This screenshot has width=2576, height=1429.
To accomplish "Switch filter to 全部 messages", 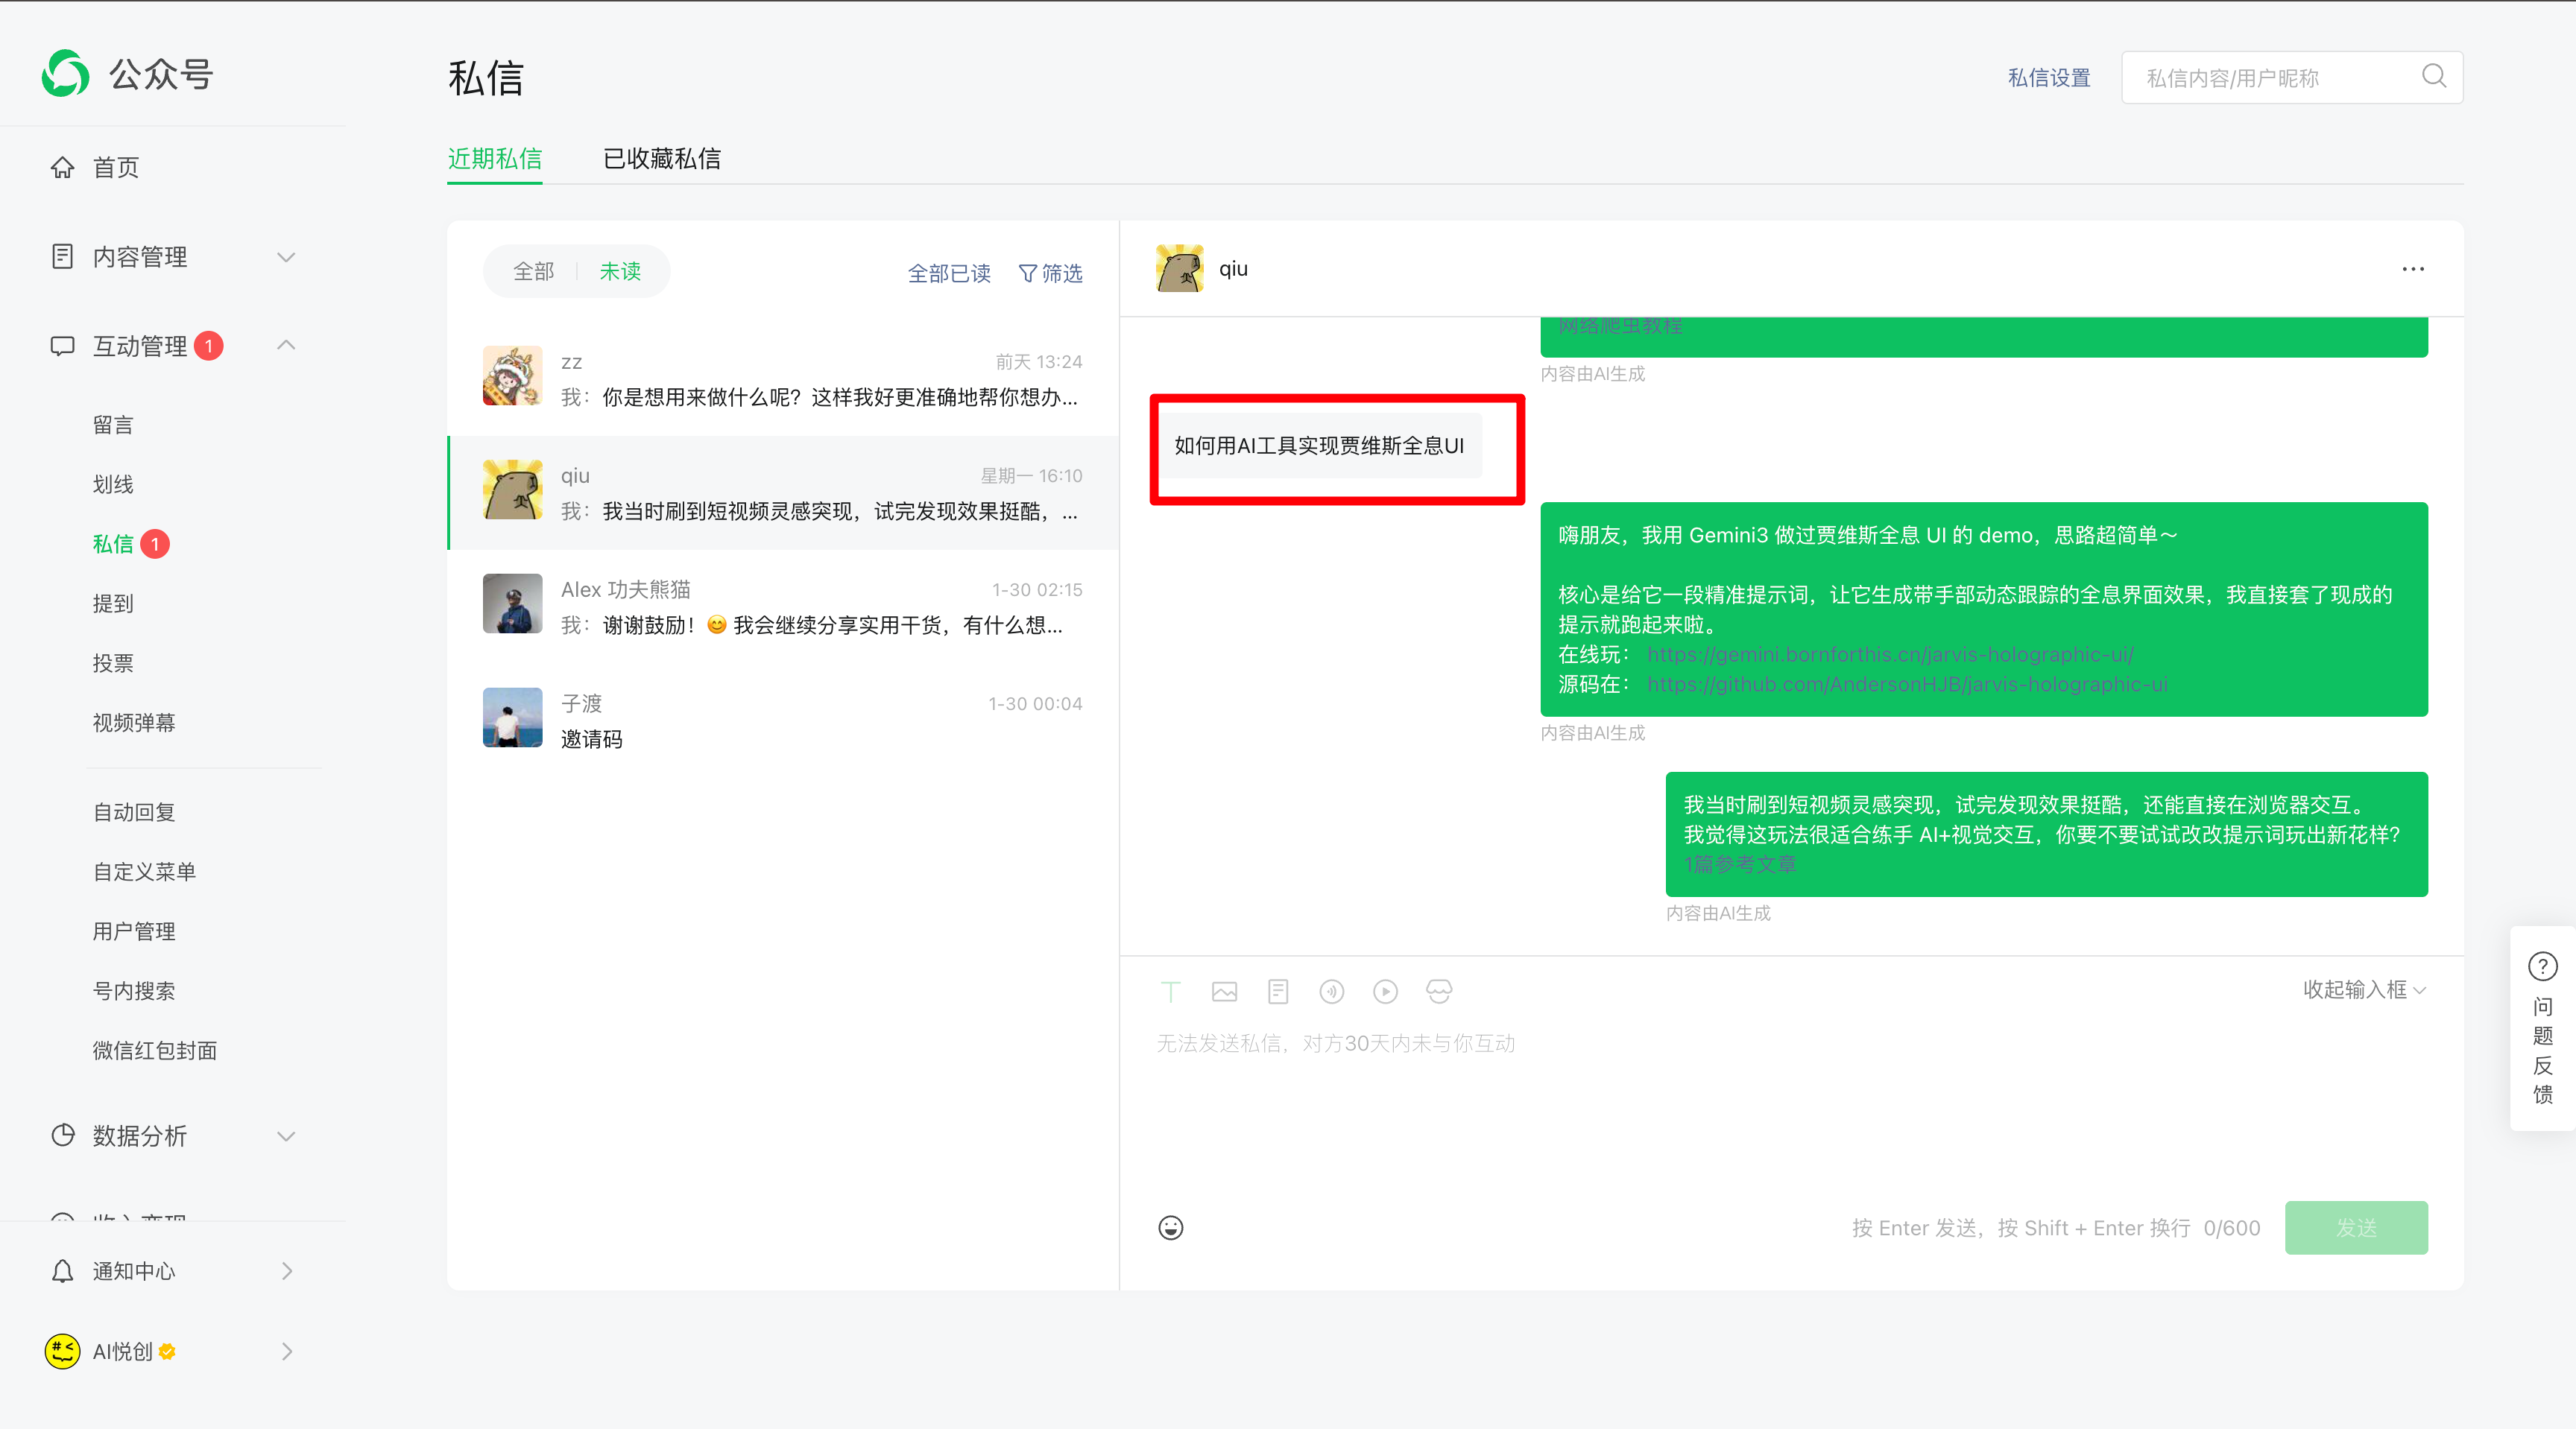I will 533,270.
